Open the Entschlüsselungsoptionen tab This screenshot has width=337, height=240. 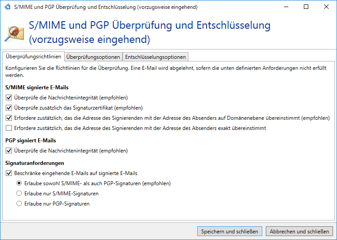[x=155, y=57]
